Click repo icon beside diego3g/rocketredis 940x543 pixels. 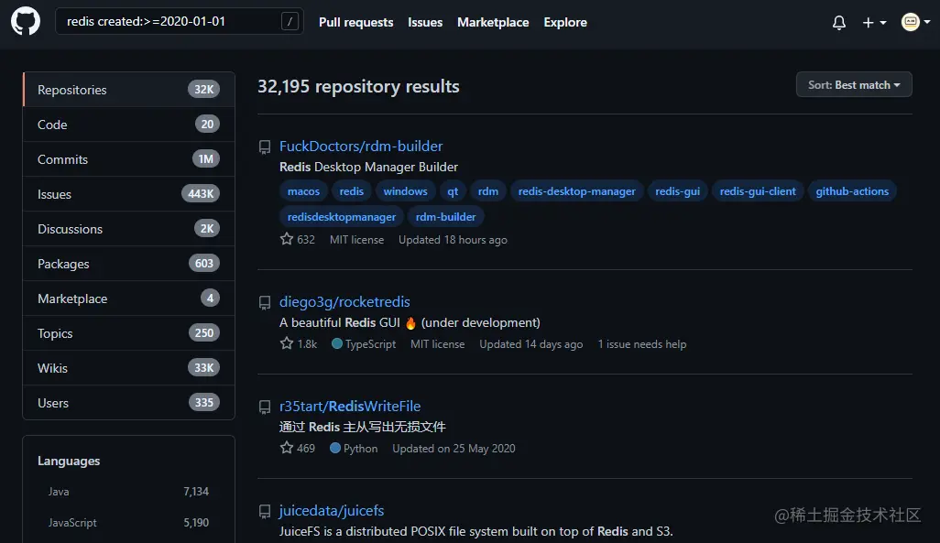coord(265,303)
